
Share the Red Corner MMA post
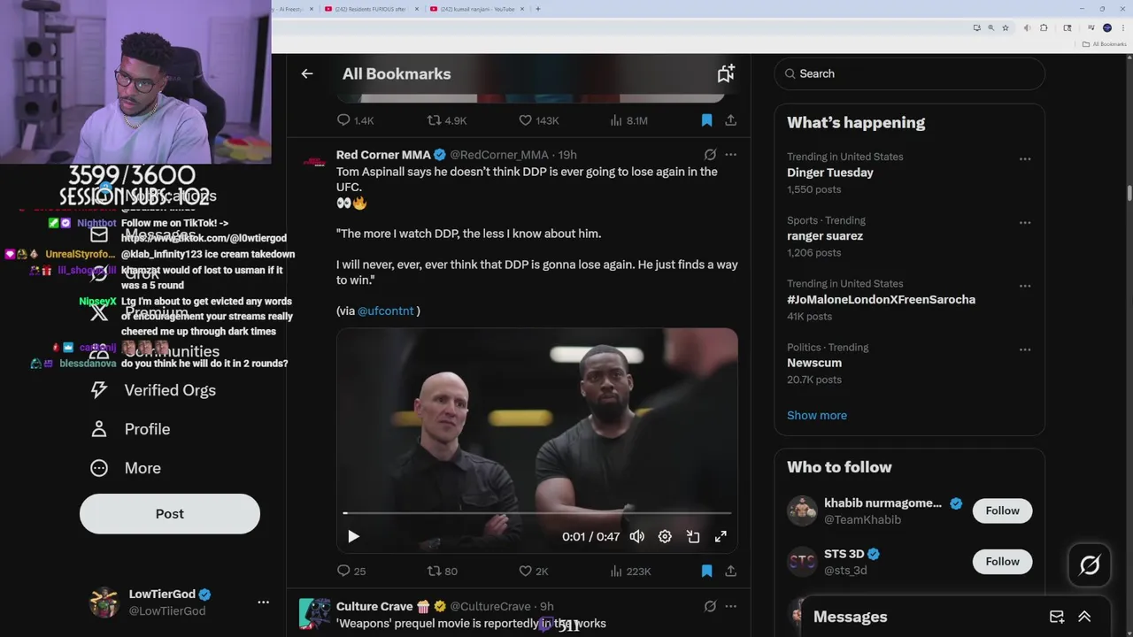click(730, 571)
